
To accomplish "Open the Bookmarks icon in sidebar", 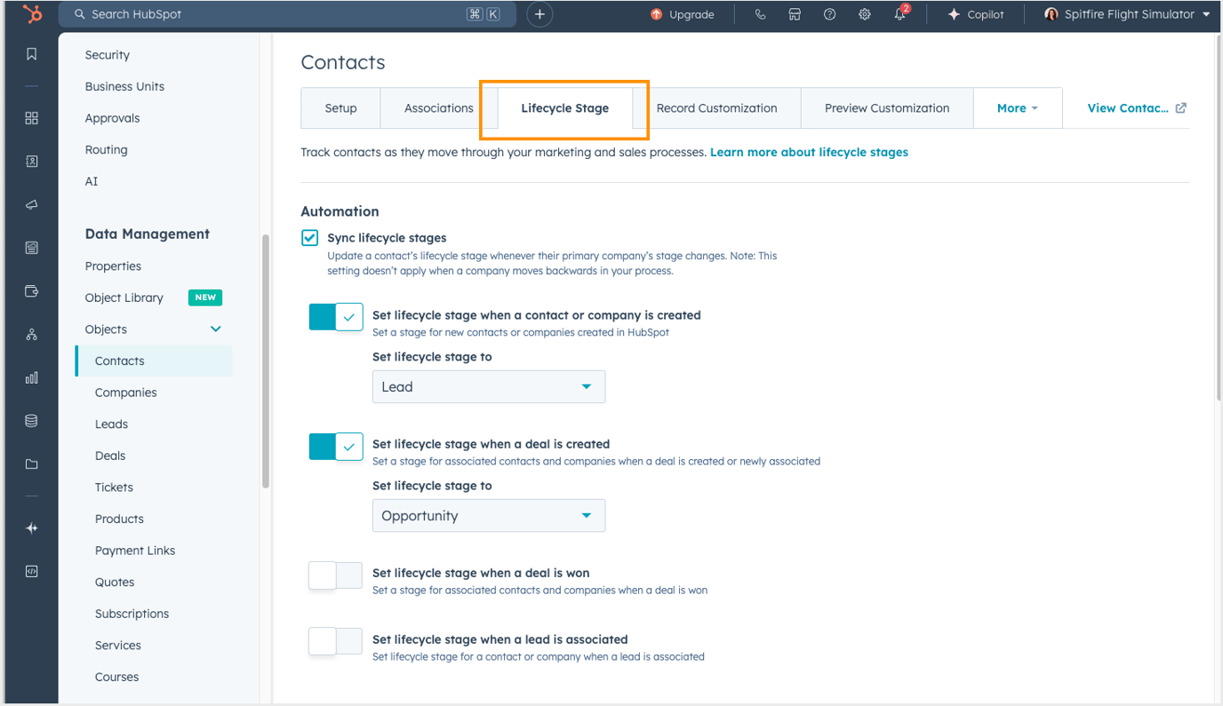I will pos(32,53).
